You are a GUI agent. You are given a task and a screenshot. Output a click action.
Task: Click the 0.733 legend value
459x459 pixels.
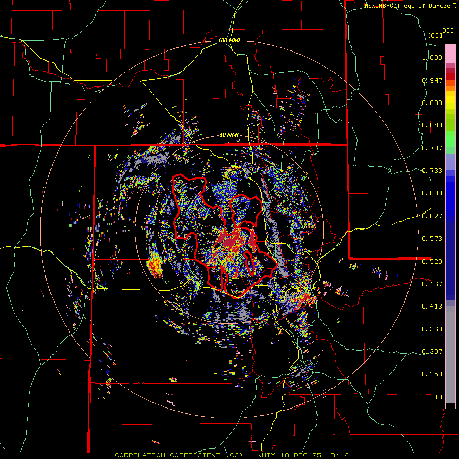(432, 171)
